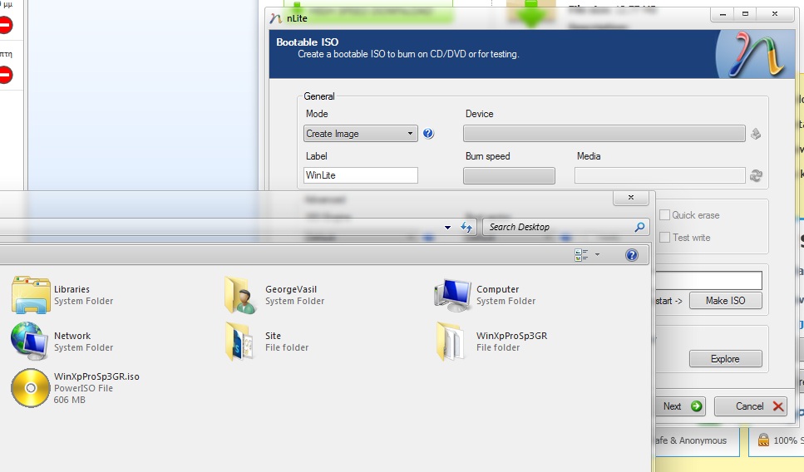
Task: Click the Media field
Action: [660, 176]
